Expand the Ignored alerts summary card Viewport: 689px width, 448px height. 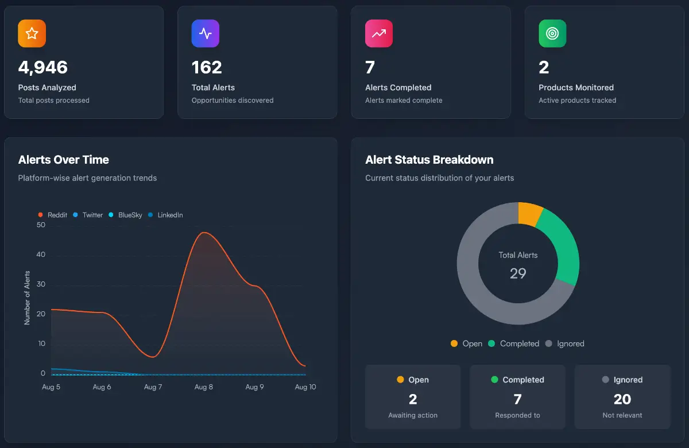pos(622,397)
